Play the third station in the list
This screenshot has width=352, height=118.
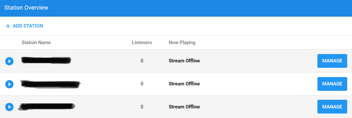[9, 107]
